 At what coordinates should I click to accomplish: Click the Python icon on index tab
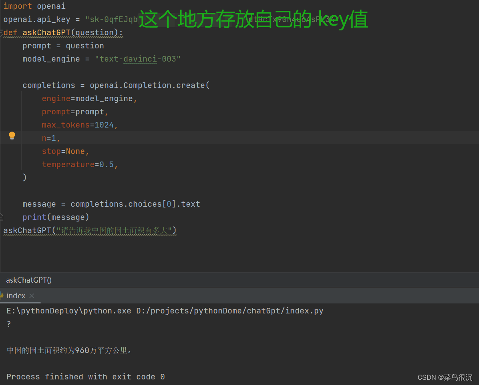[x=2, y=295]
